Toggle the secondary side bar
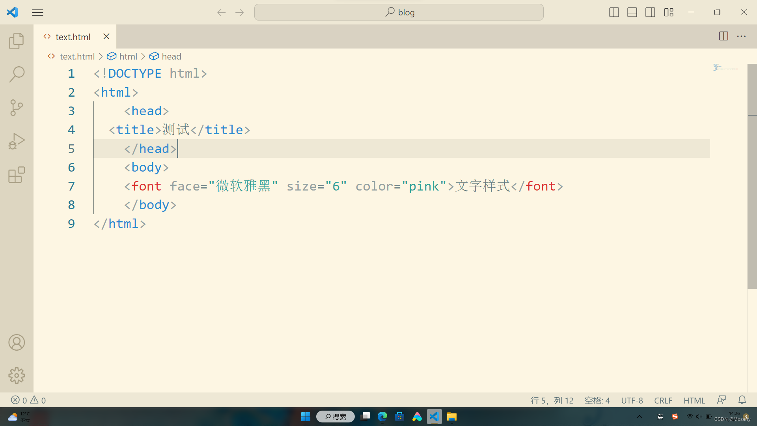Viewport: 757px width, 426px height. (x=650, y=12)
